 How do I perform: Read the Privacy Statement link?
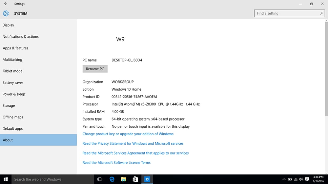133,143
